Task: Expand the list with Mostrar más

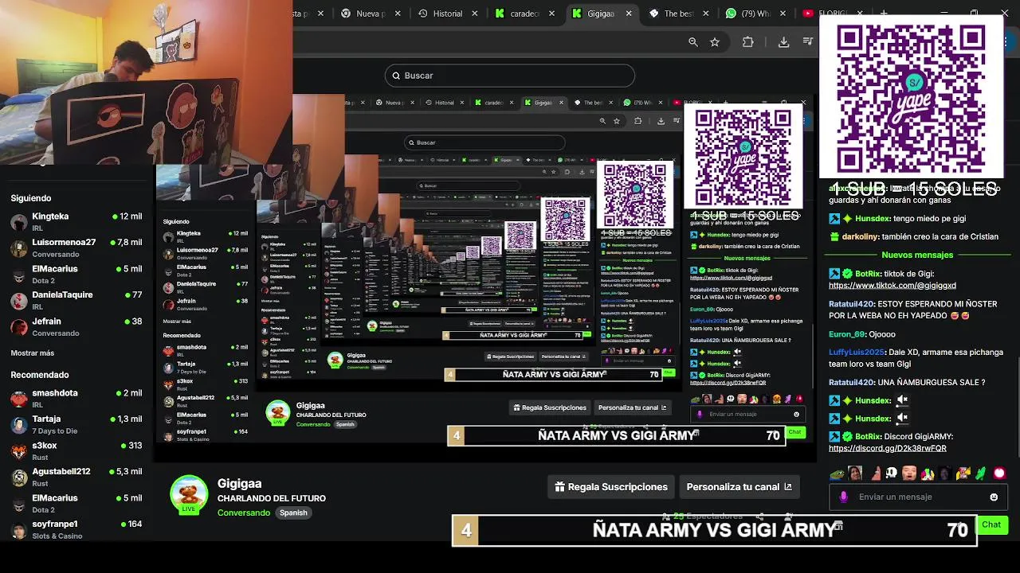Action: click(x=32, y=353)
